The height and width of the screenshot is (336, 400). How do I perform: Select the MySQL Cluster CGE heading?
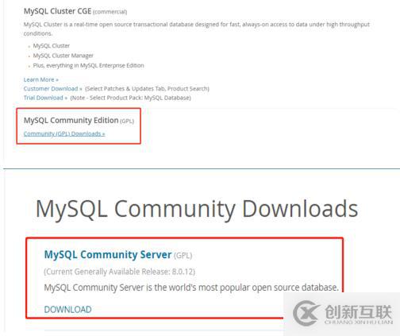57,11
